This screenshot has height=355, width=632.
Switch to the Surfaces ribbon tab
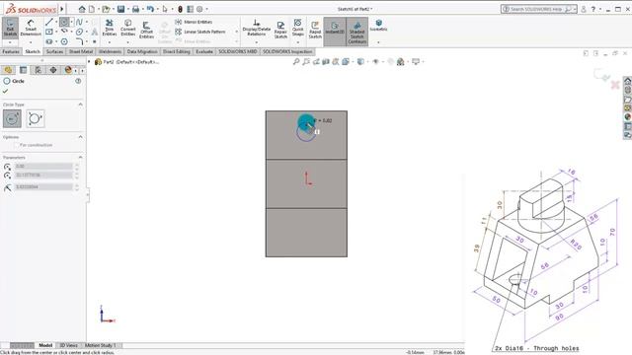point(54,51)
